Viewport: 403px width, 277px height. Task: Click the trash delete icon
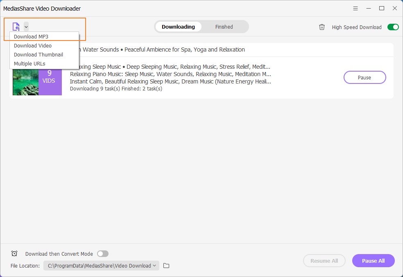(x=322, y=27)
